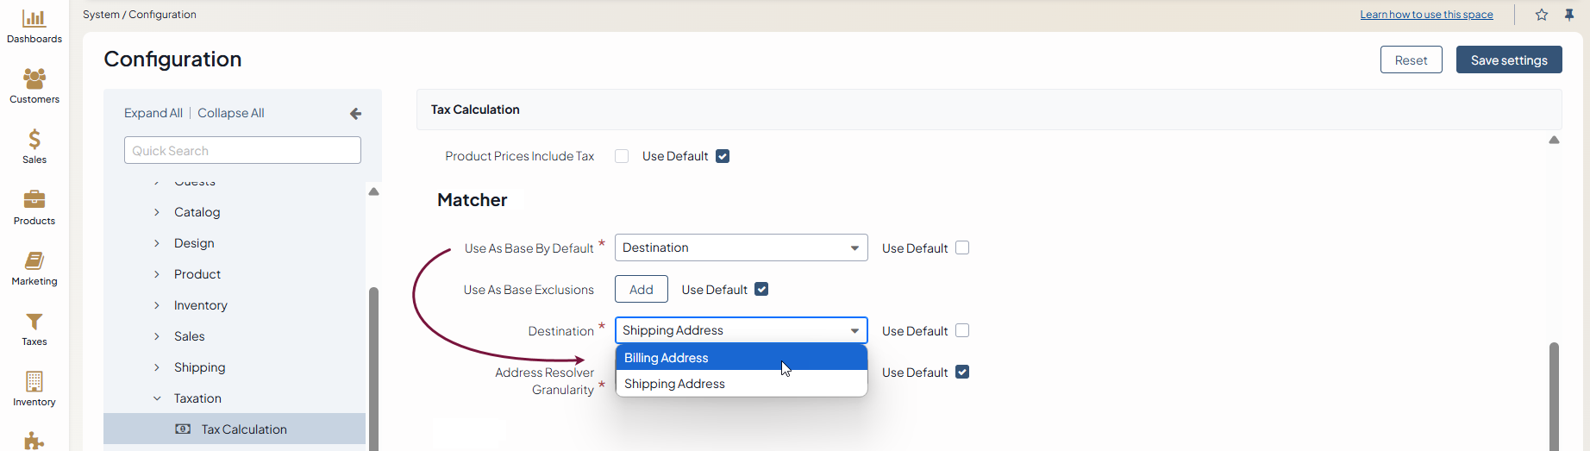Collapse the Taxation tree node
The image size is (1590, 451).
[x=157, y=398]
